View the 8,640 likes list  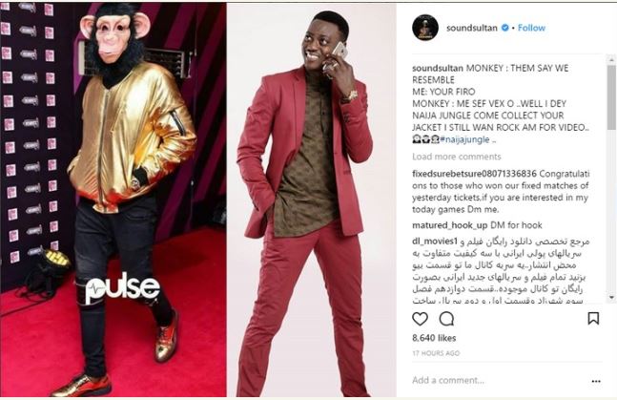pos(434,338)
